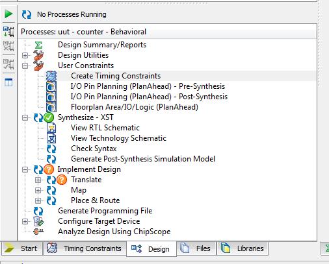Expand the Place & Route node
Screen dimensions: 329x264
click(38, 200)
